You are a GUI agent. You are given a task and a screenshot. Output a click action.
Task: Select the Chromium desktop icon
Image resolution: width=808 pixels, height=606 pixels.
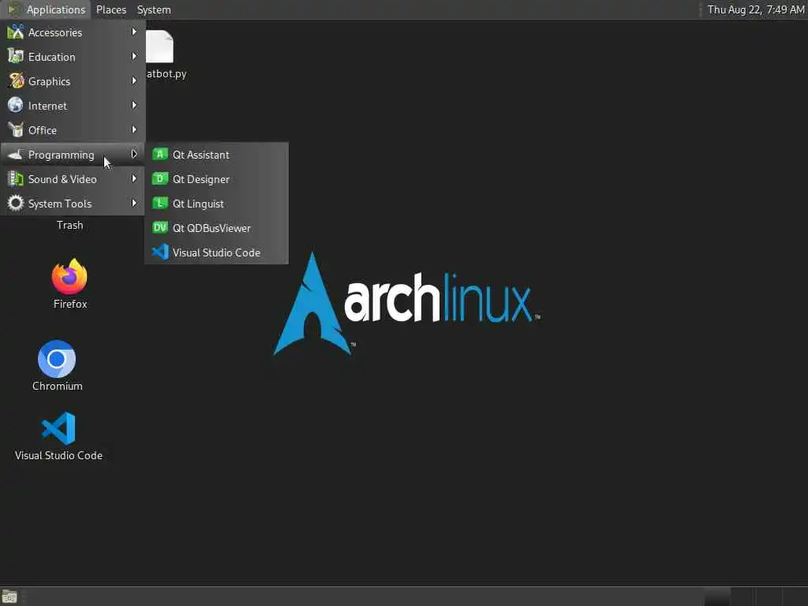click(57, 359)
